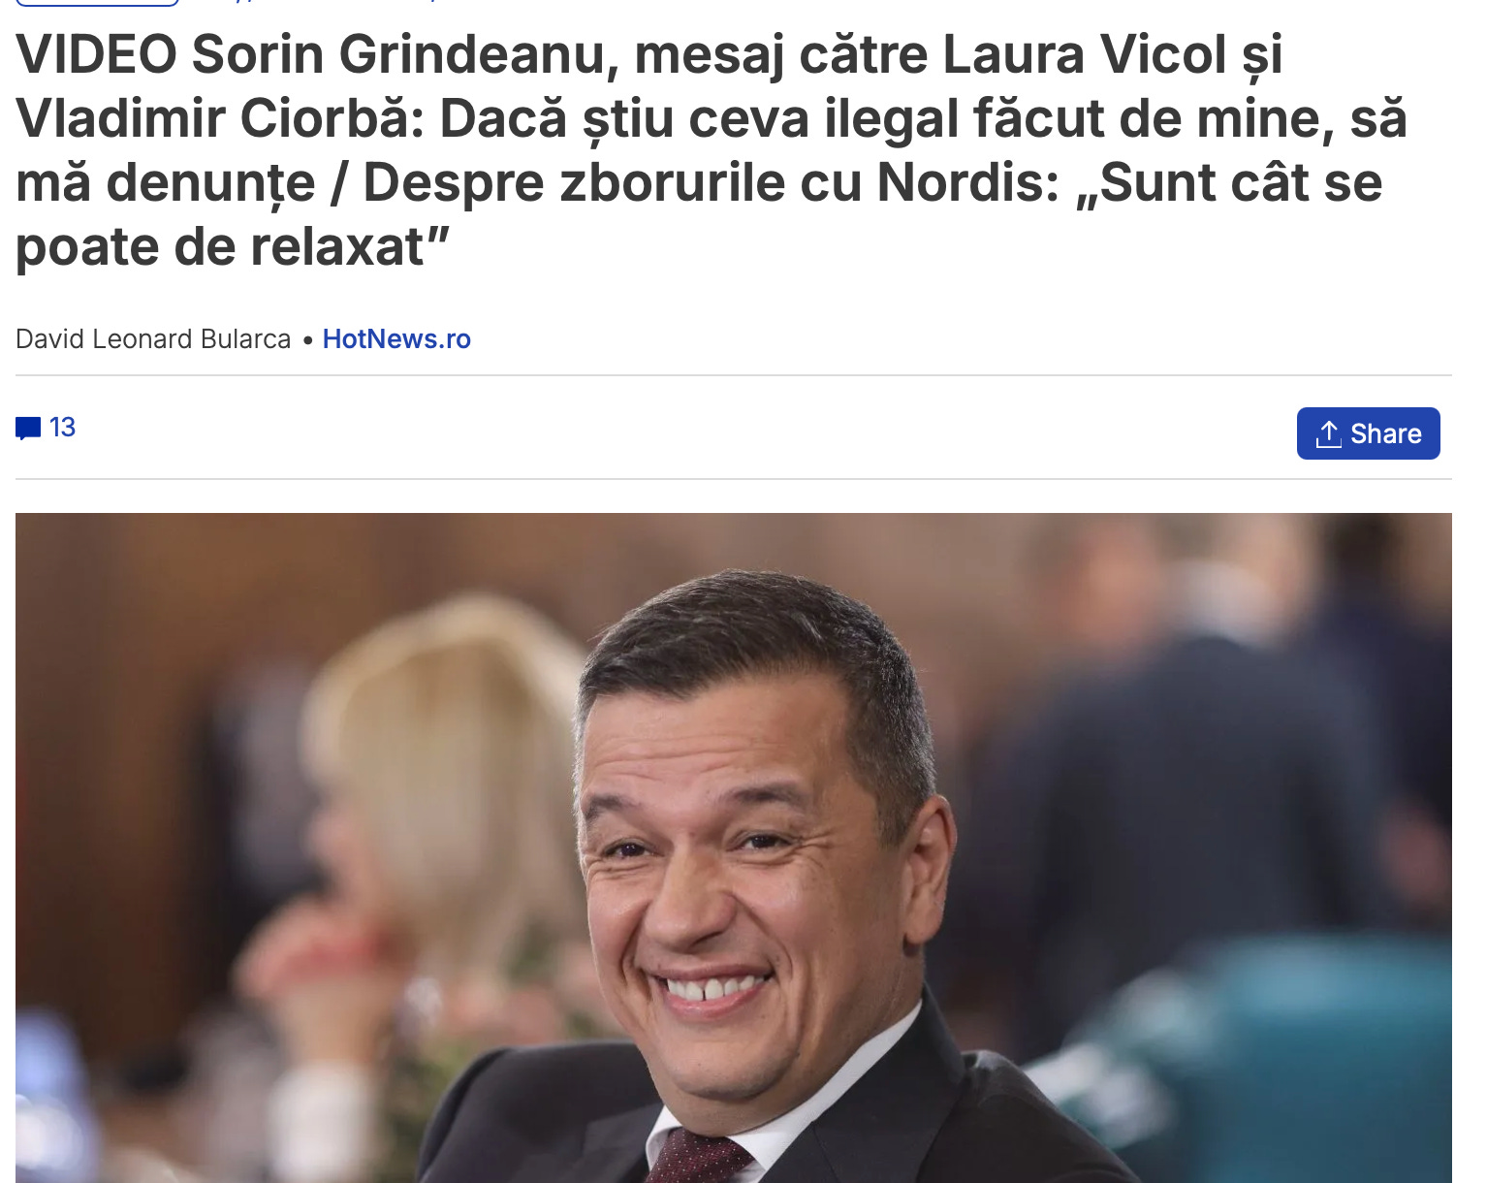Click the Share button

click(1368, 433)
